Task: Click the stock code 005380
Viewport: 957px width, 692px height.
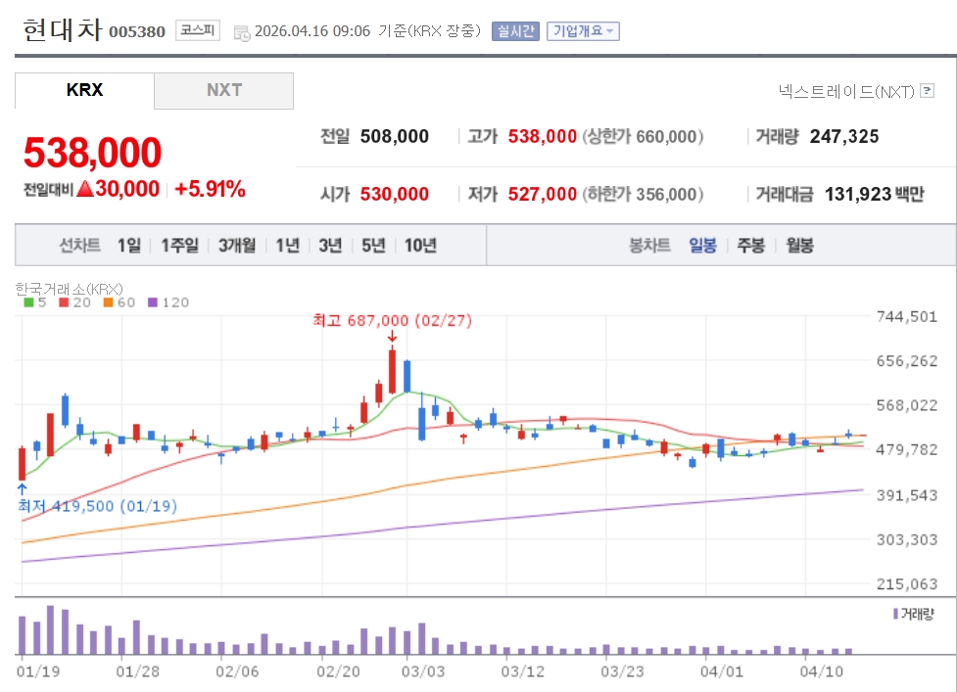Action: pos(137,31)
